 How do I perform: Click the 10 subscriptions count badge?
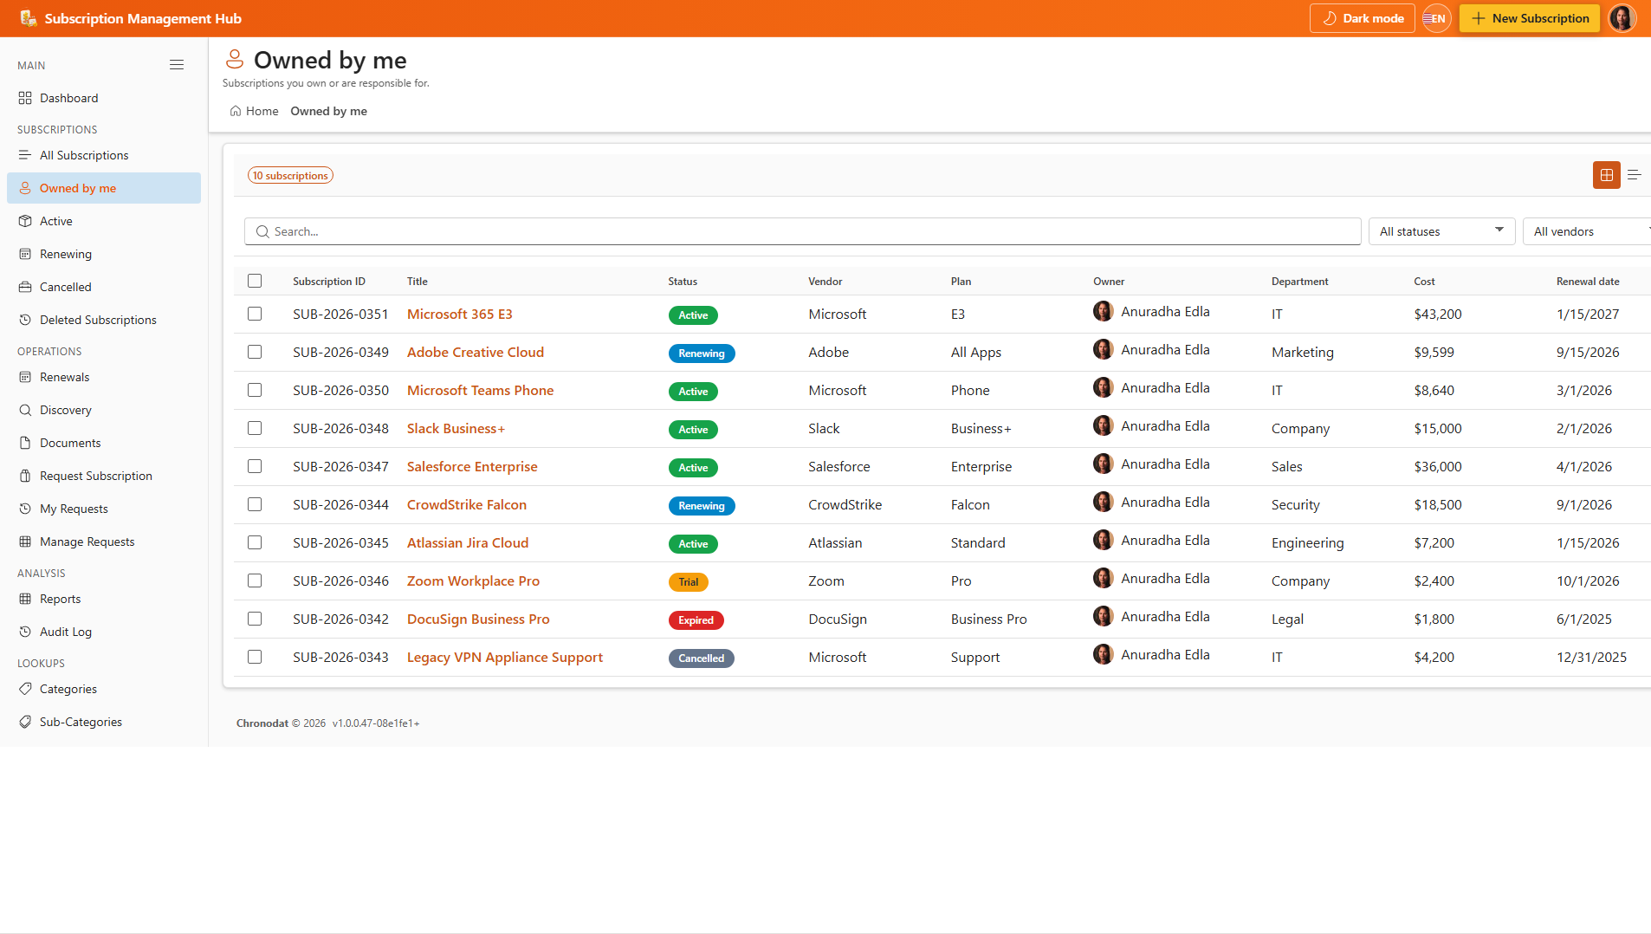point(291,175)
